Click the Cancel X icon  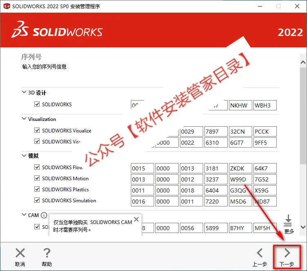20,253
